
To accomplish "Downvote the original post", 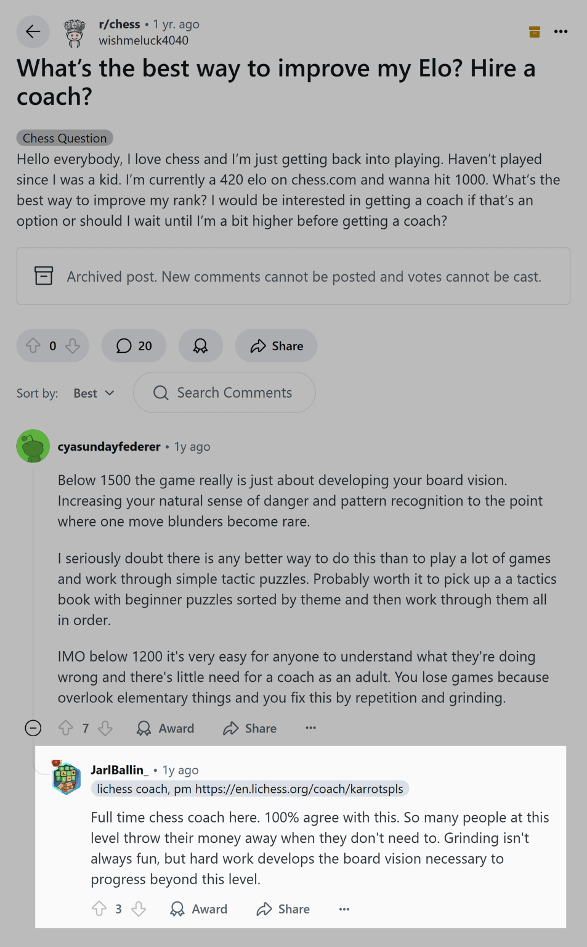I will pyautogui.click(x=71, y=346).
